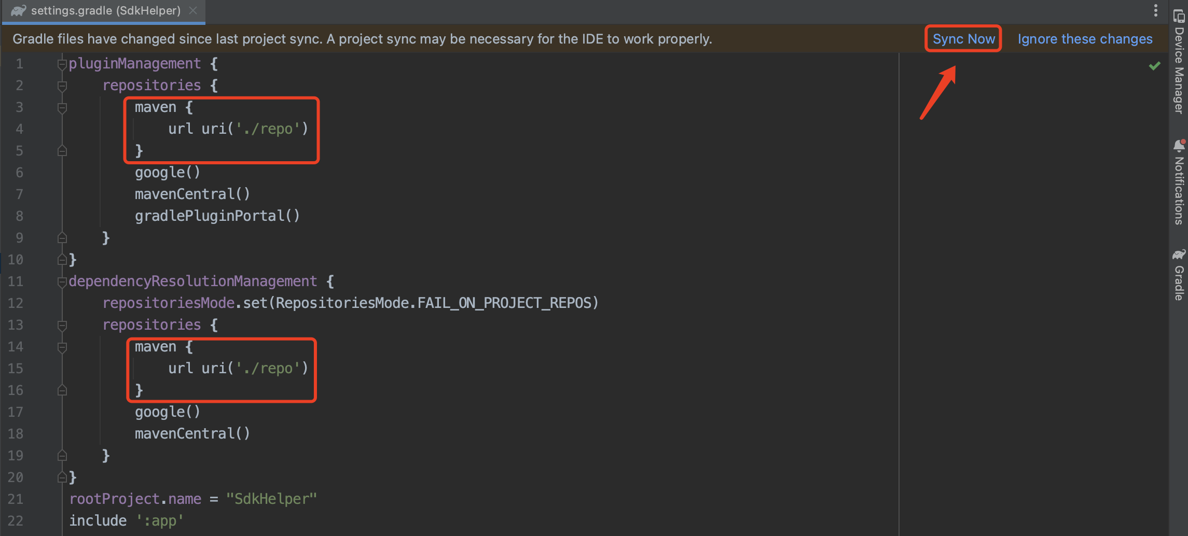Collapse the pluginManagement block on line 1
The height and width of the screenshot is (536, 1188).
[x=62, y=64]
